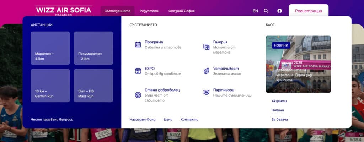This screenshot has height=142, width=364.
Task: Open the Състезанието menu tab
Action: click(117, 11)
